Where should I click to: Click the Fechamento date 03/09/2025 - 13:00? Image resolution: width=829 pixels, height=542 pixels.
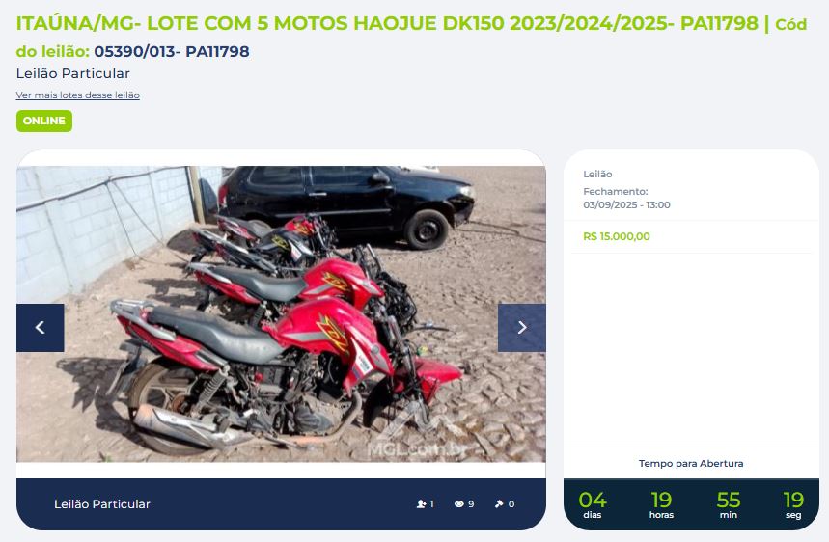tap(626, 205)
